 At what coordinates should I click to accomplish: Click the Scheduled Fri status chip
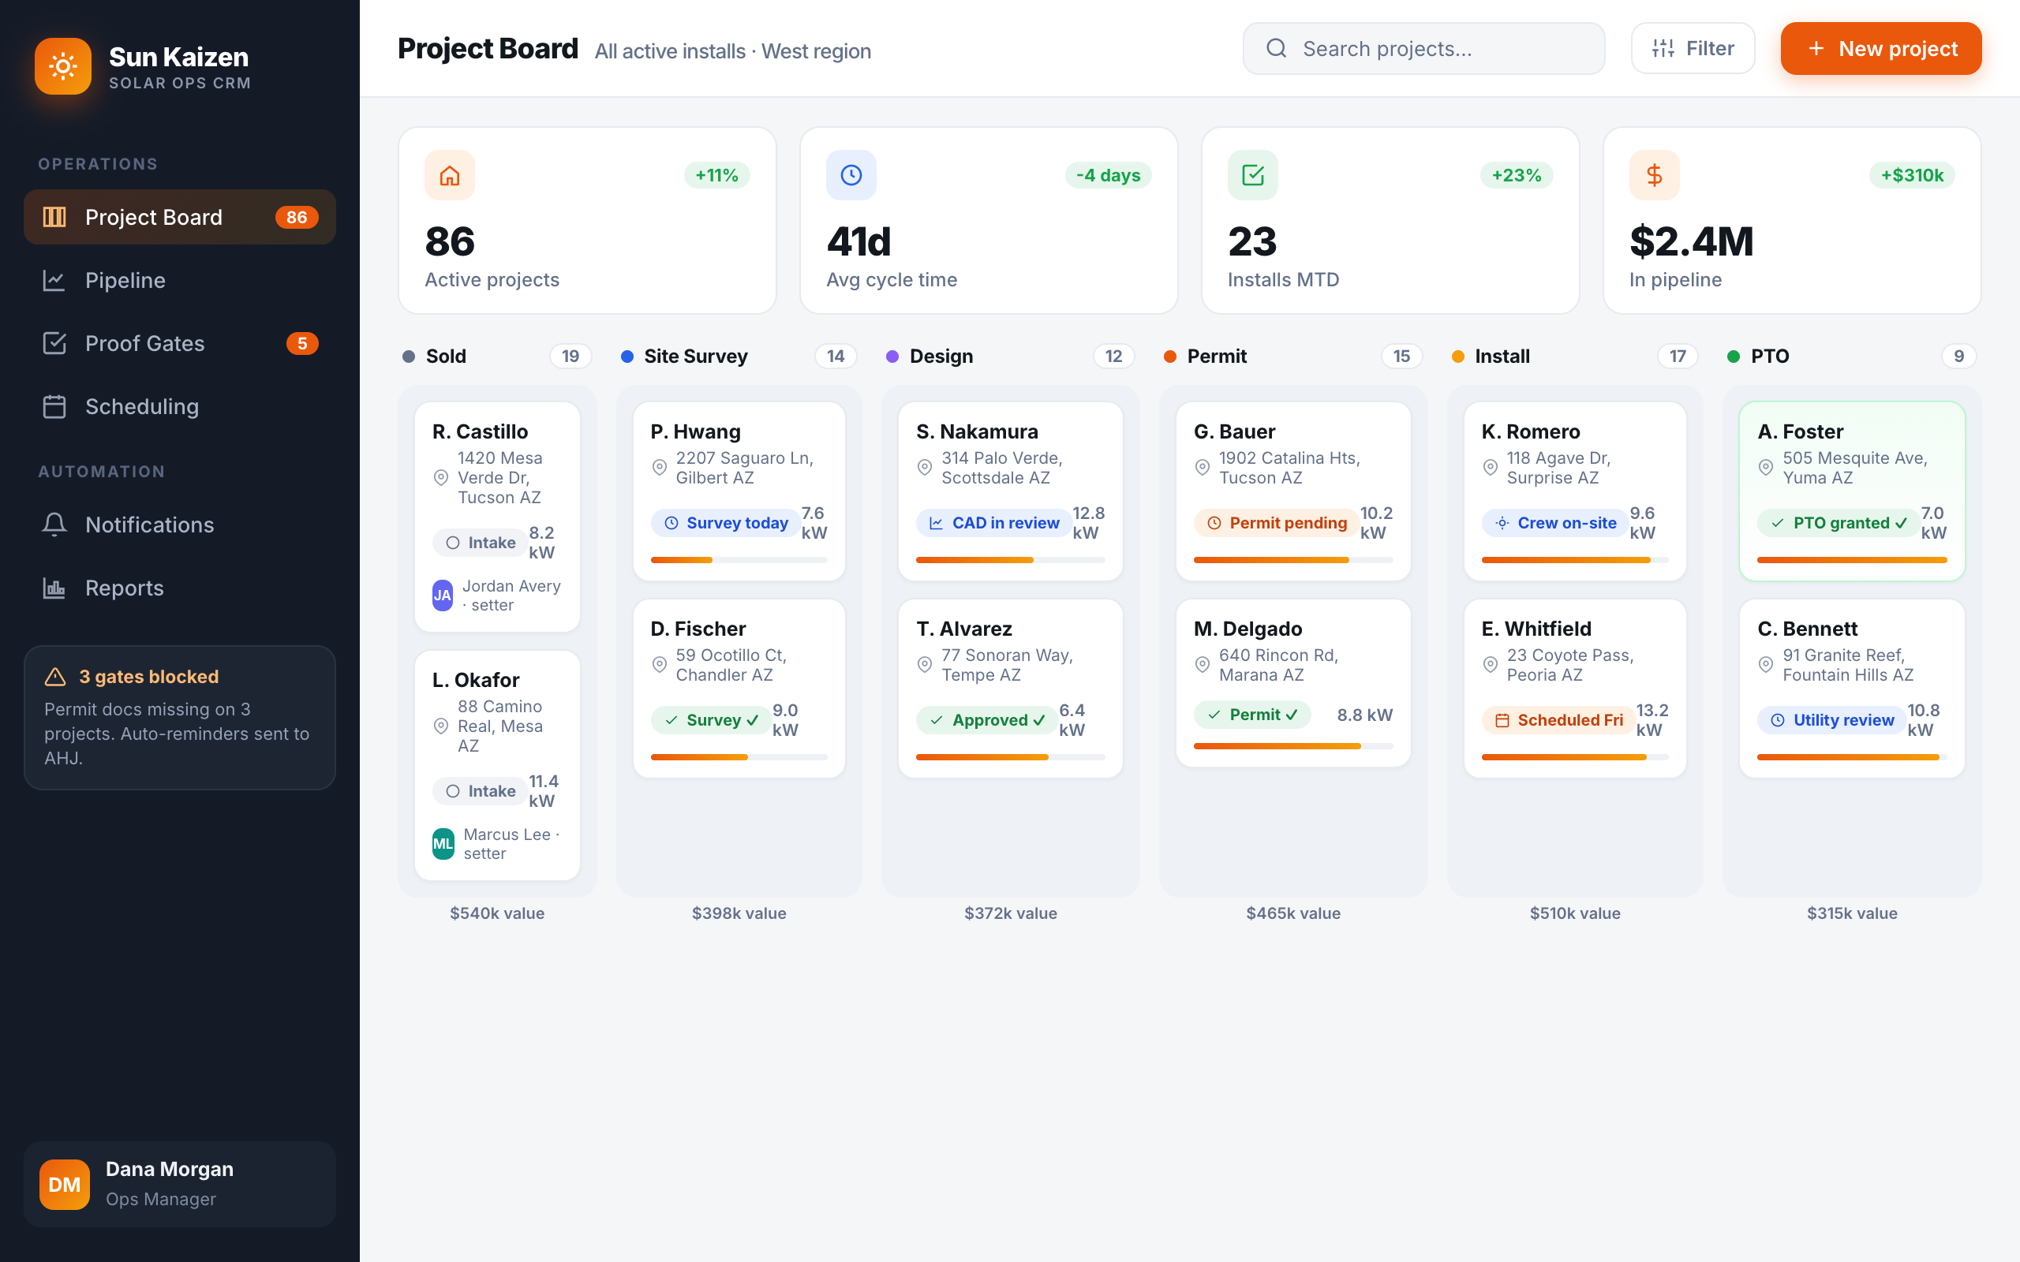click(x=1558, y=719)
